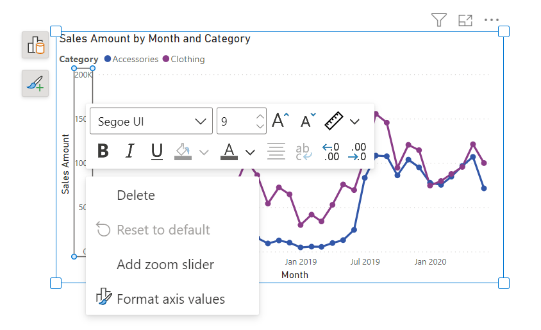
Task: Expand the display units dropdown chevron
Action: click(354, 121)
